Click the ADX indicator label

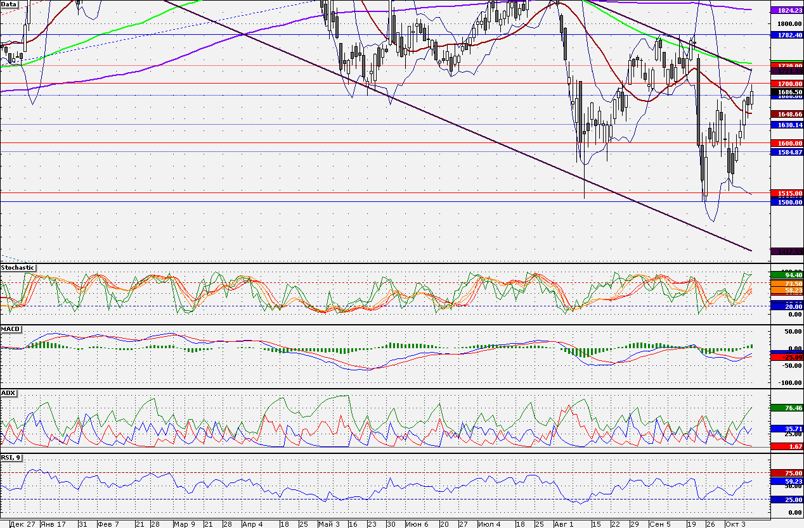coord(8,393)
